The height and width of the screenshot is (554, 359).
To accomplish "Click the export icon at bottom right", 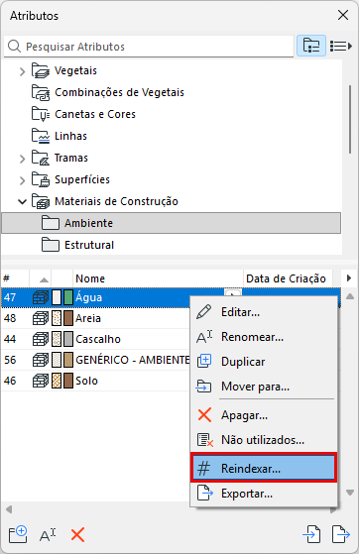I will click(341, 534).
